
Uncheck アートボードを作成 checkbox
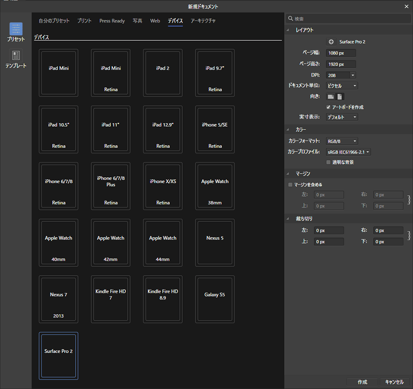point(328,107)
